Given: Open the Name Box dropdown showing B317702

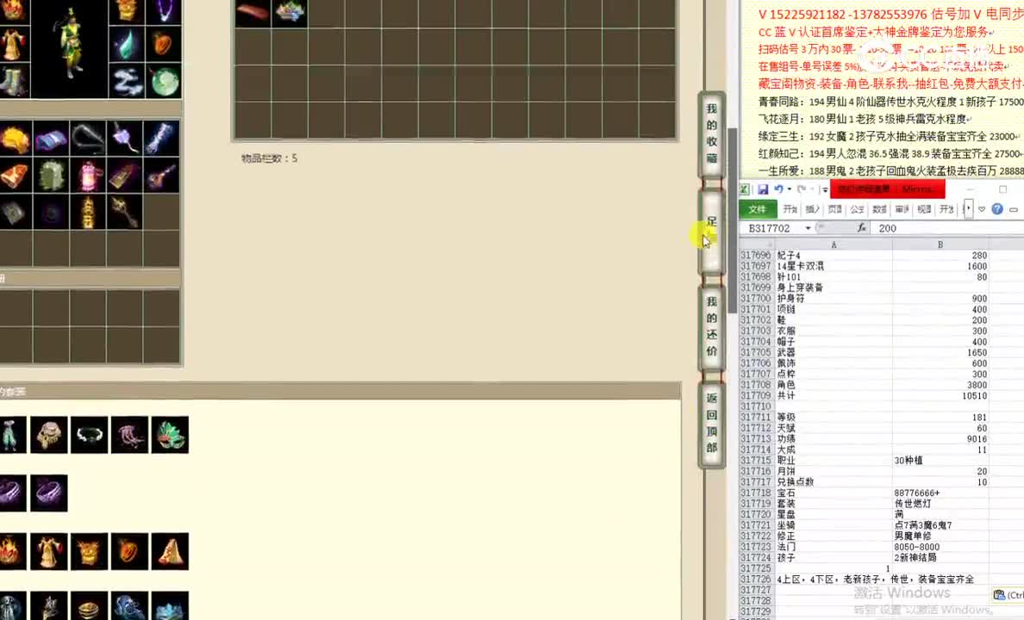Looking at the screenshot, I should tap(808, 227).
